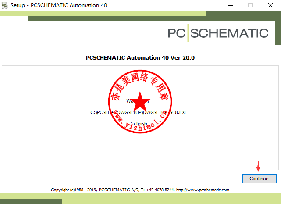This screenshot has width=281, height=204.
Task: Click the PC|SCHEMATIC logo
Action: [218, 33]
